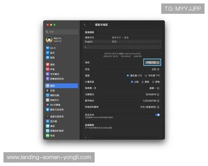The image size is (208, 166).
Task: Open the 历法 calendar dropdown 公历
Action: [155, 69]
